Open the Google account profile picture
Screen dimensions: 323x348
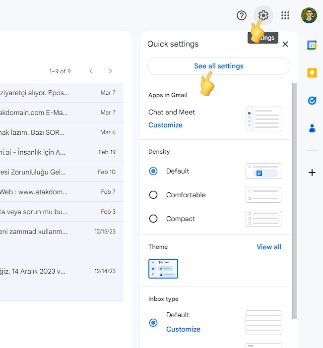(x=309, y=15)
